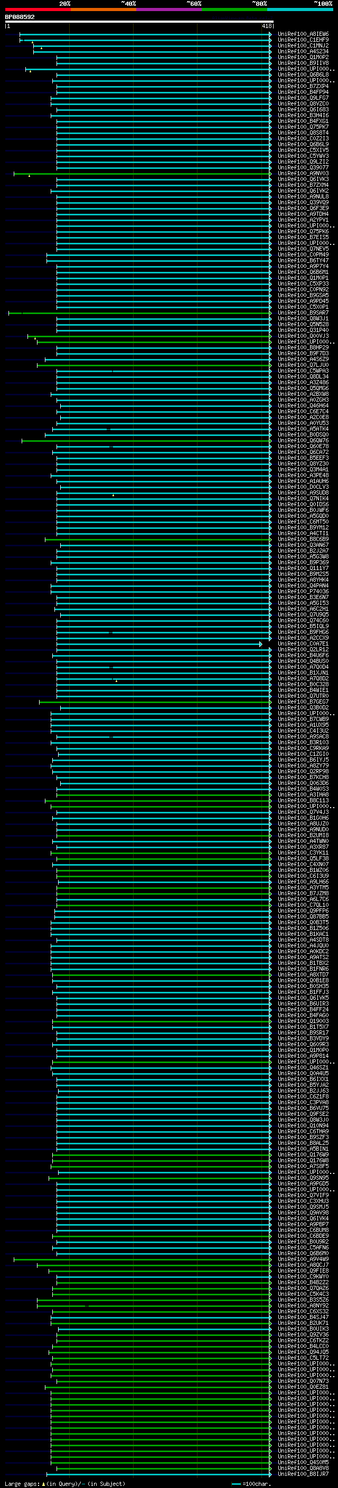The image size is (338, 1488).
Task: Open hit UniRef100_A3Z486
Action: (x=303, y=382)
